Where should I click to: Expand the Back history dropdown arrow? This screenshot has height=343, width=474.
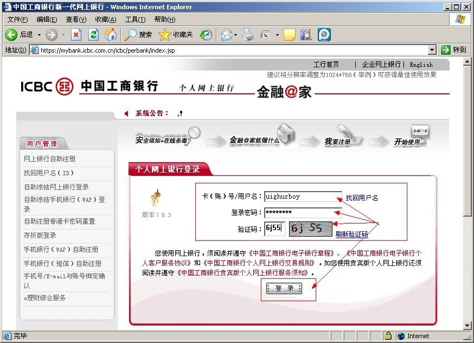point(39,35)
